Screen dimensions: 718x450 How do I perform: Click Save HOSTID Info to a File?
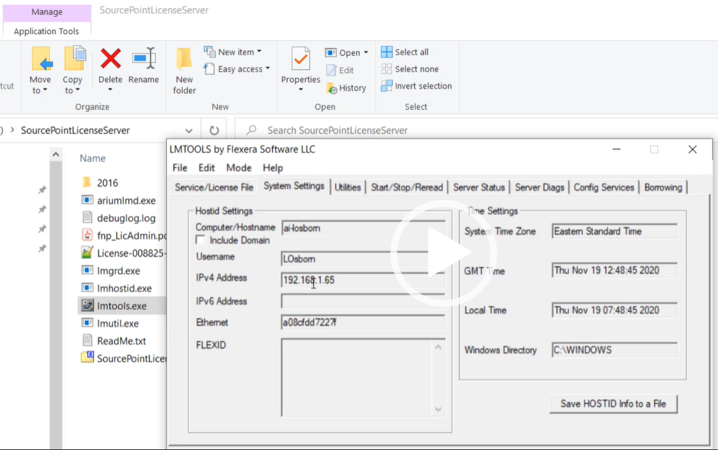(x=613, y=404)
